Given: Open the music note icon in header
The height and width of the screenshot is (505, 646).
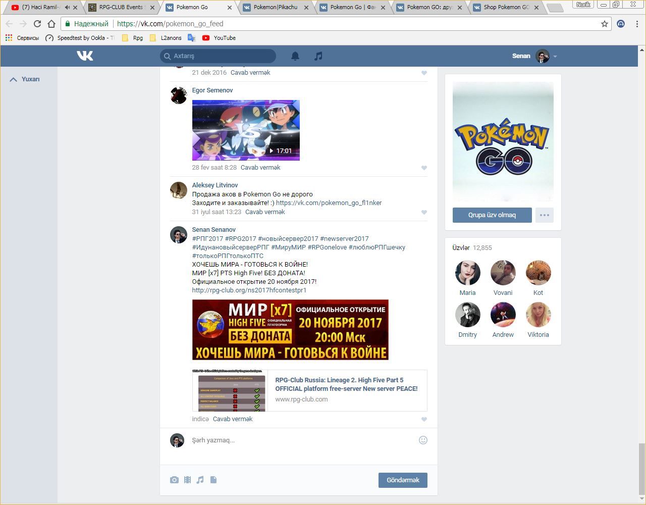Looking at the screenshot, I should click(318, 56).
